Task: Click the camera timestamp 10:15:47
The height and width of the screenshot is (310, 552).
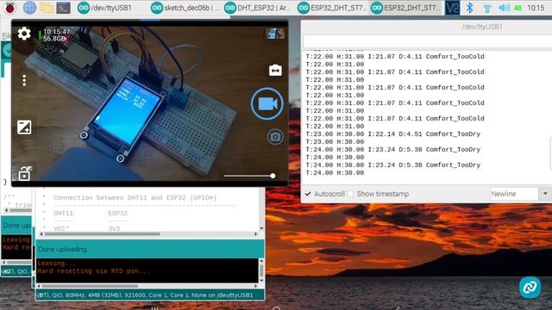Action: click(x=56, y=32)
